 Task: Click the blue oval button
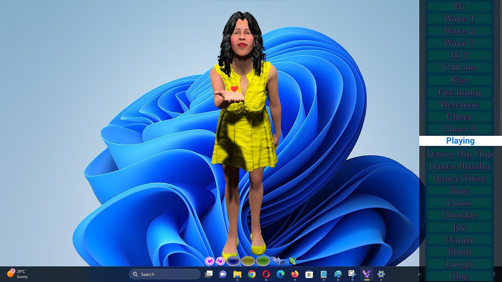click(233, 261)
